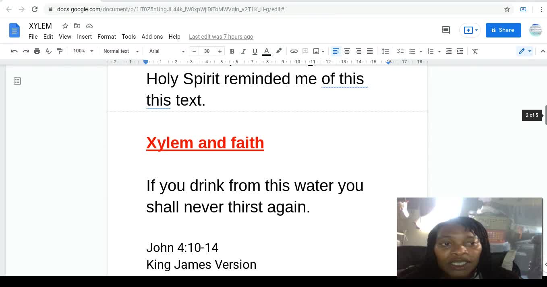
Task: Click the spelling and grammar check icon
Action: click(48, 51)
